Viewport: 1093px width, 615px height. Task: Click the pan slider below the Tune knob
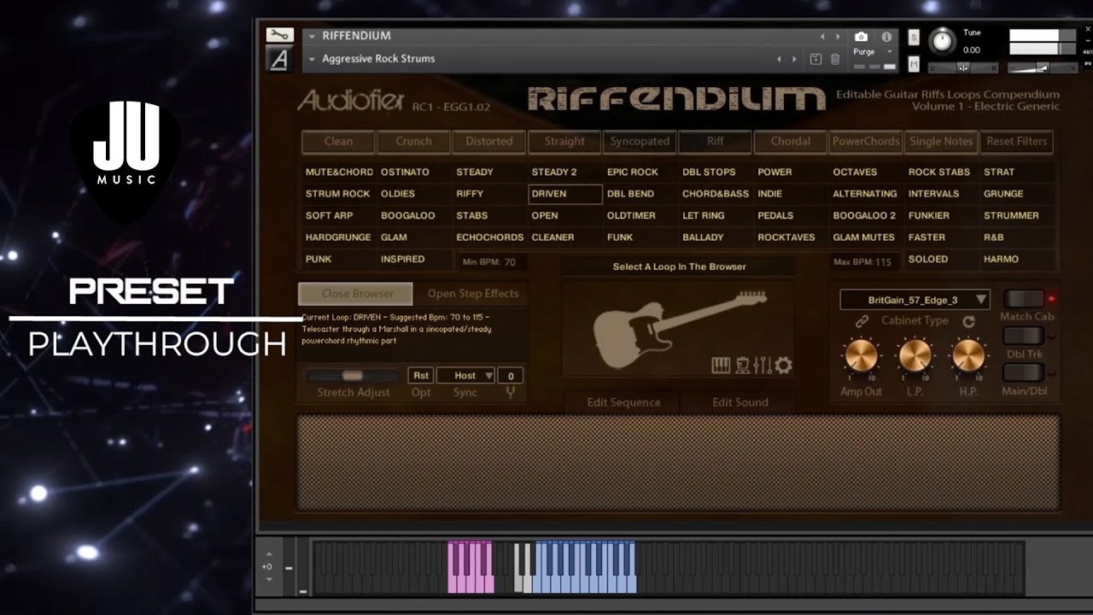[x=963, y=67]
